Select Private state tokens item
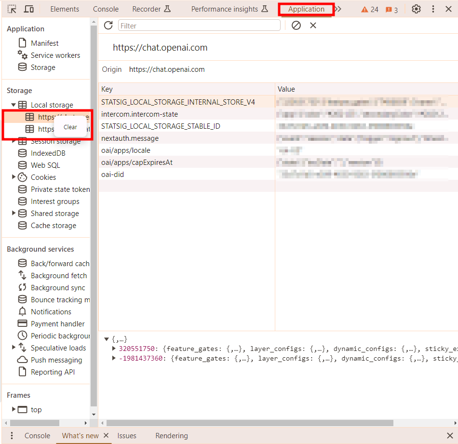 coord(60,189)
